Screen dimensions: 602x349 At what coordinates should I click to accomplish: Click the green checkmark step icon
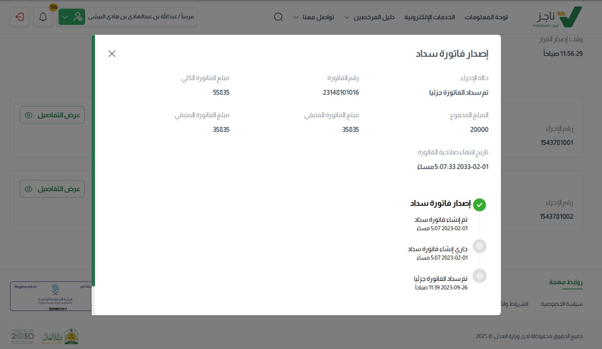pos(479,205)
